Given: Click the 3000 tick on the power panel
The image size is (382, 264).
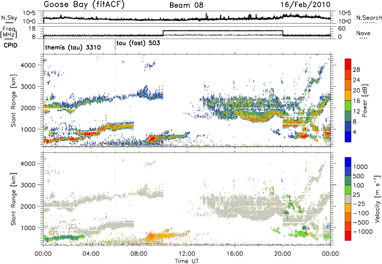Looking at the screenshot, I should 28,87.
